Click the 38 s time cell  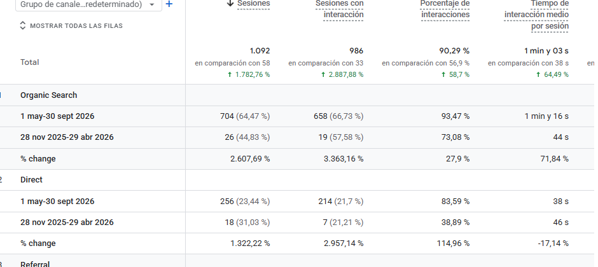[x=560, y=202]
